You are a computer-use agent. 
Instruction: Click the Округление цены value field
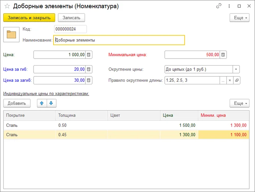(199, 69)
